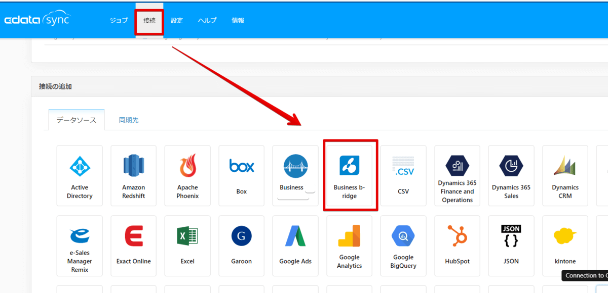
Task: Select the Business connector with bridge icon
Action: (x=295, y=176)
